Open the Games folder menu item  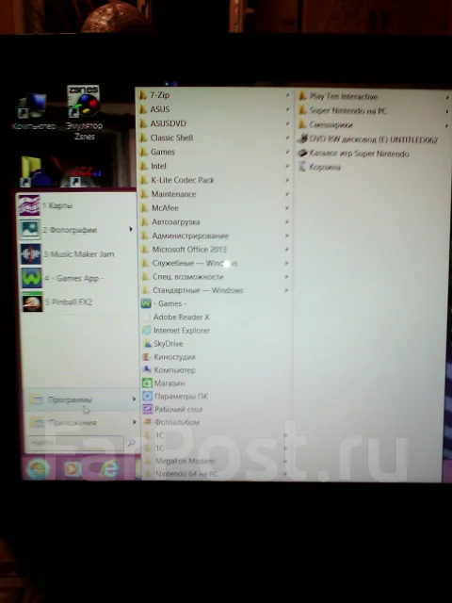(215, 152)
